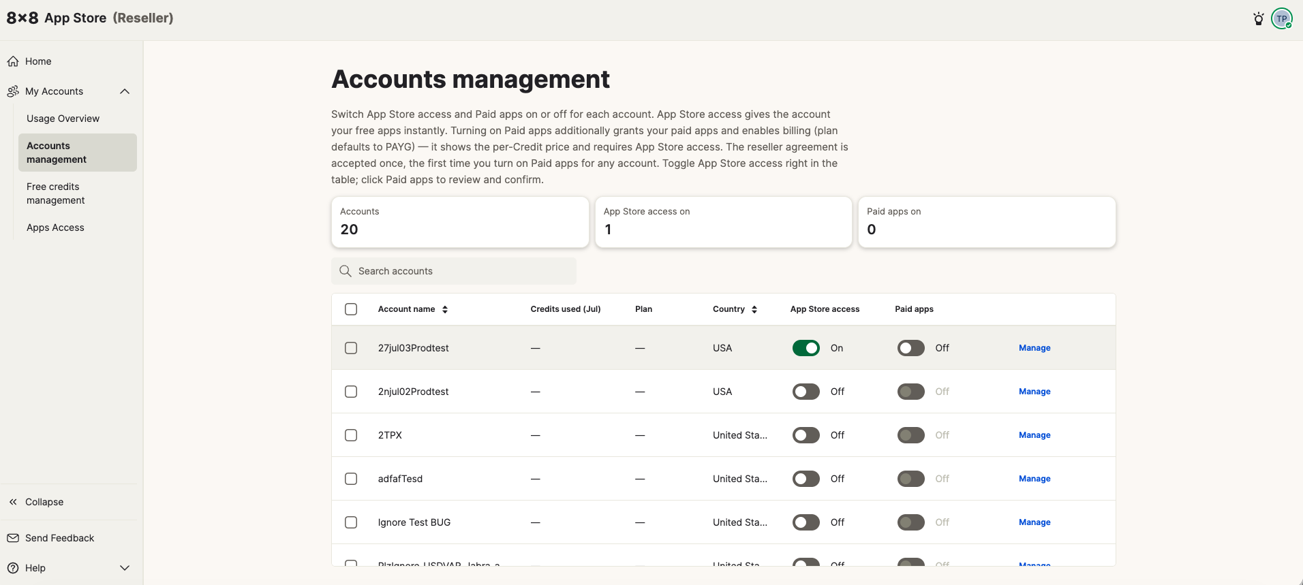This screenshot has width=1303, height=585.
Task: Tick the select-all header checkbox
Action: pos(351,309)
